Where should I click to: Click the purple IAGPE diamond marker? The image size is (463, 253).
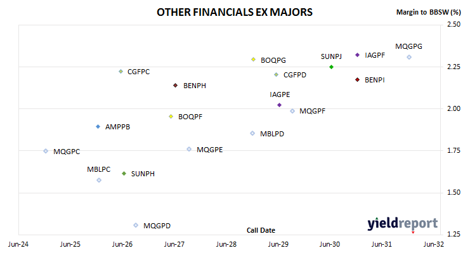tap(279, 105)
